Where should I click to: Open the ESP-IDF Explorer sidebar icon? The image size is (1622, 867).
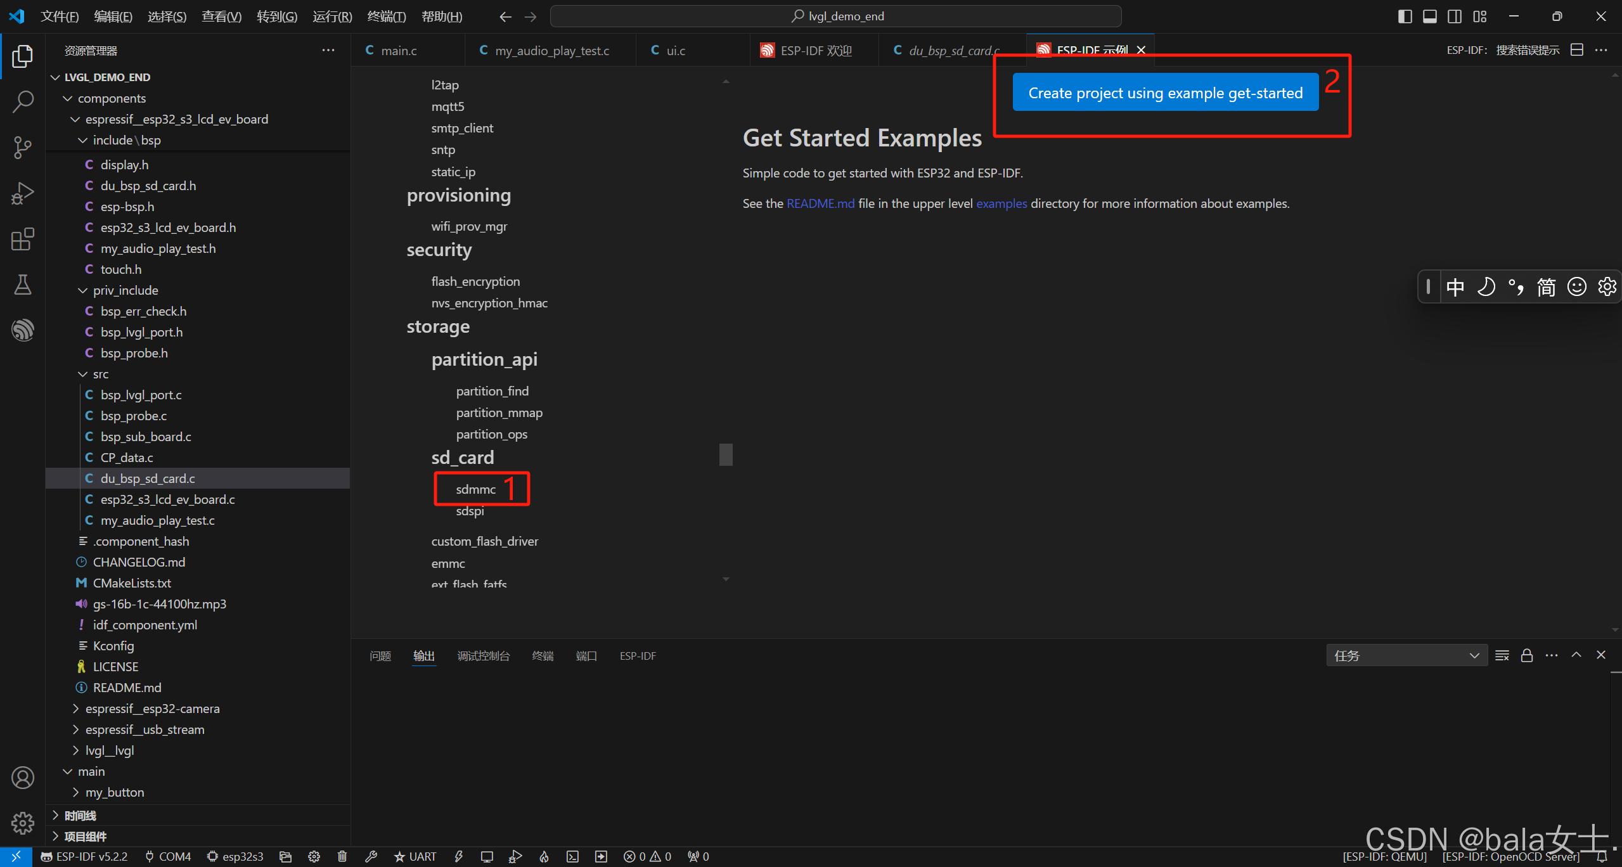[x=23, y=330]
